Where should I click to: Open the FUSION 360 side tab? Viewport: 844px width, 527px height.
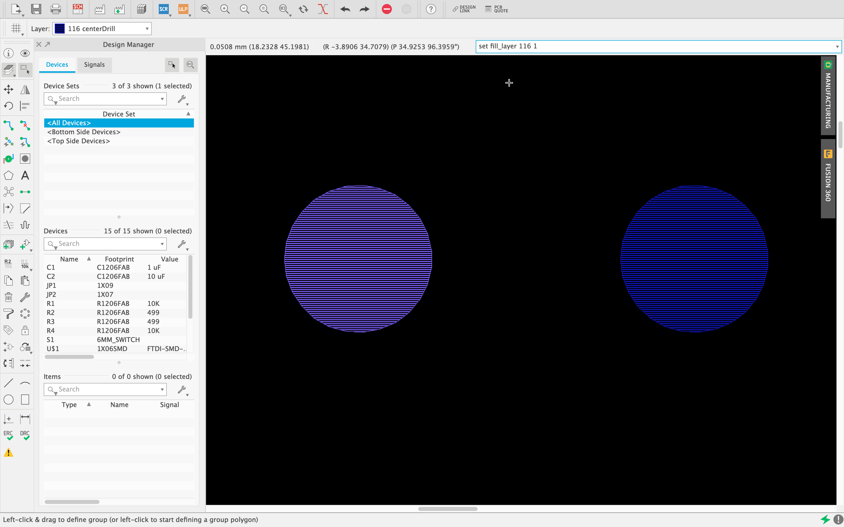coord(828,178)
